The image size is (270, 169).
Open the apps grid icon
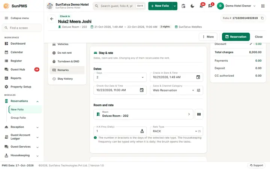[263, 6]
